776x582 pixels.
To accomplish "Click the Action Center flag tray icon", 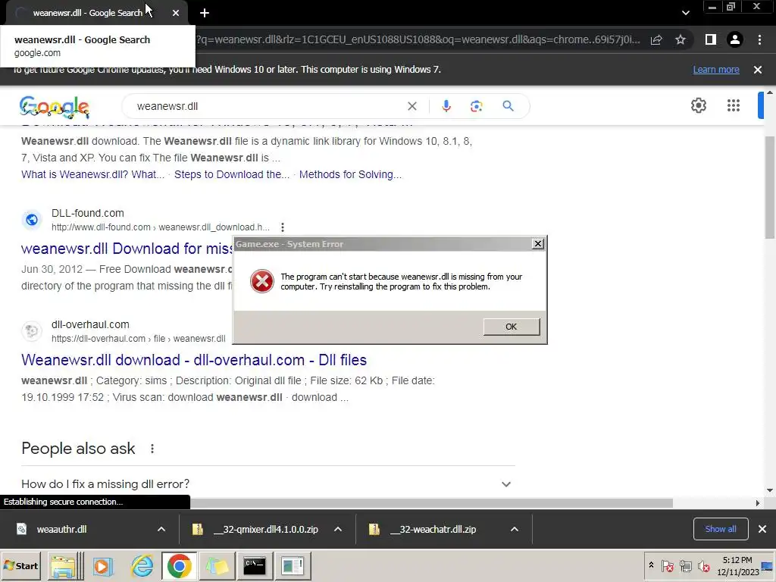I will click(668, 565).
